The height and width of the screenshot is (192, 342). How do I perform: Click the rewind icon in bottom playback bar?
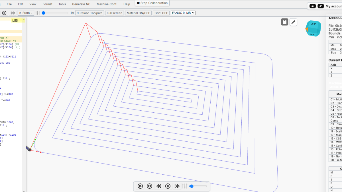coord(159,186)
